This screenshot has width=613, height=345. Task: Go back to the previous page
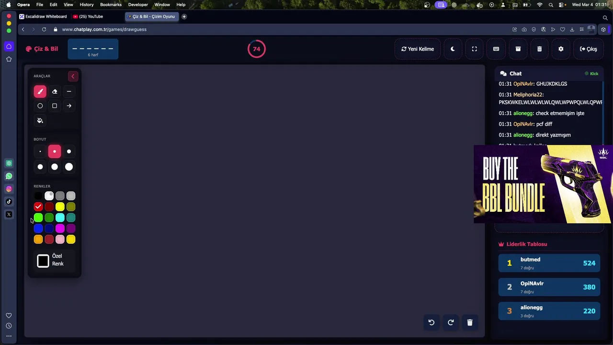[x=23, y=29]
